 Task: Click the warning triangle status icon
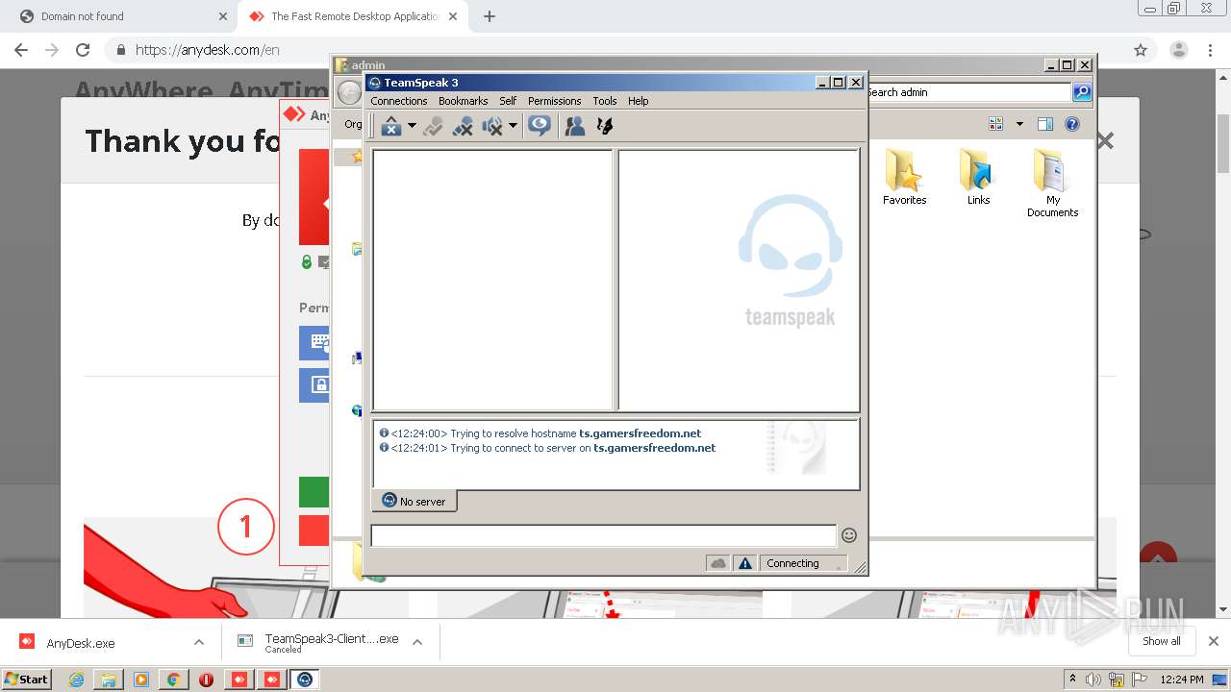(x=745, y=563)
